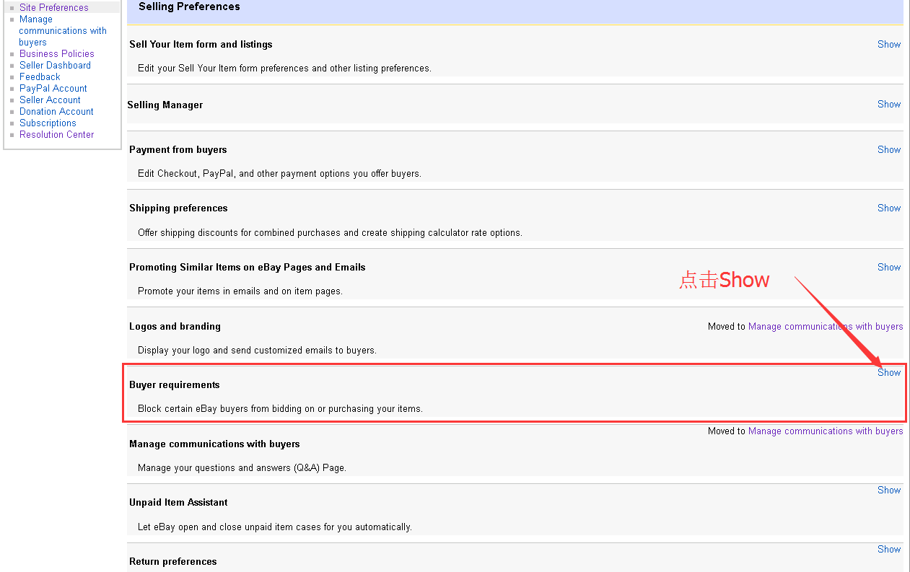Show Promoting Similar Items section
Image resolution: width=910 pixels, height=572 pixels.
(888, 267)
